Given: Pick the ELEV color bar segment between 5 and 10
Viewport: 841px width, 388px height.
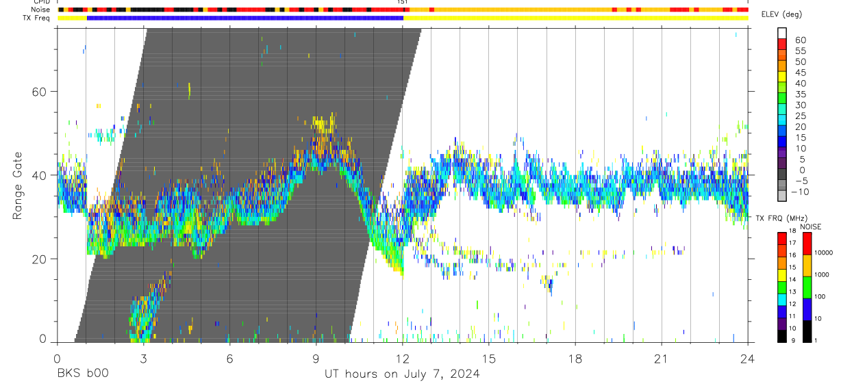Looking at the screenshot, I should coord(783,153).
